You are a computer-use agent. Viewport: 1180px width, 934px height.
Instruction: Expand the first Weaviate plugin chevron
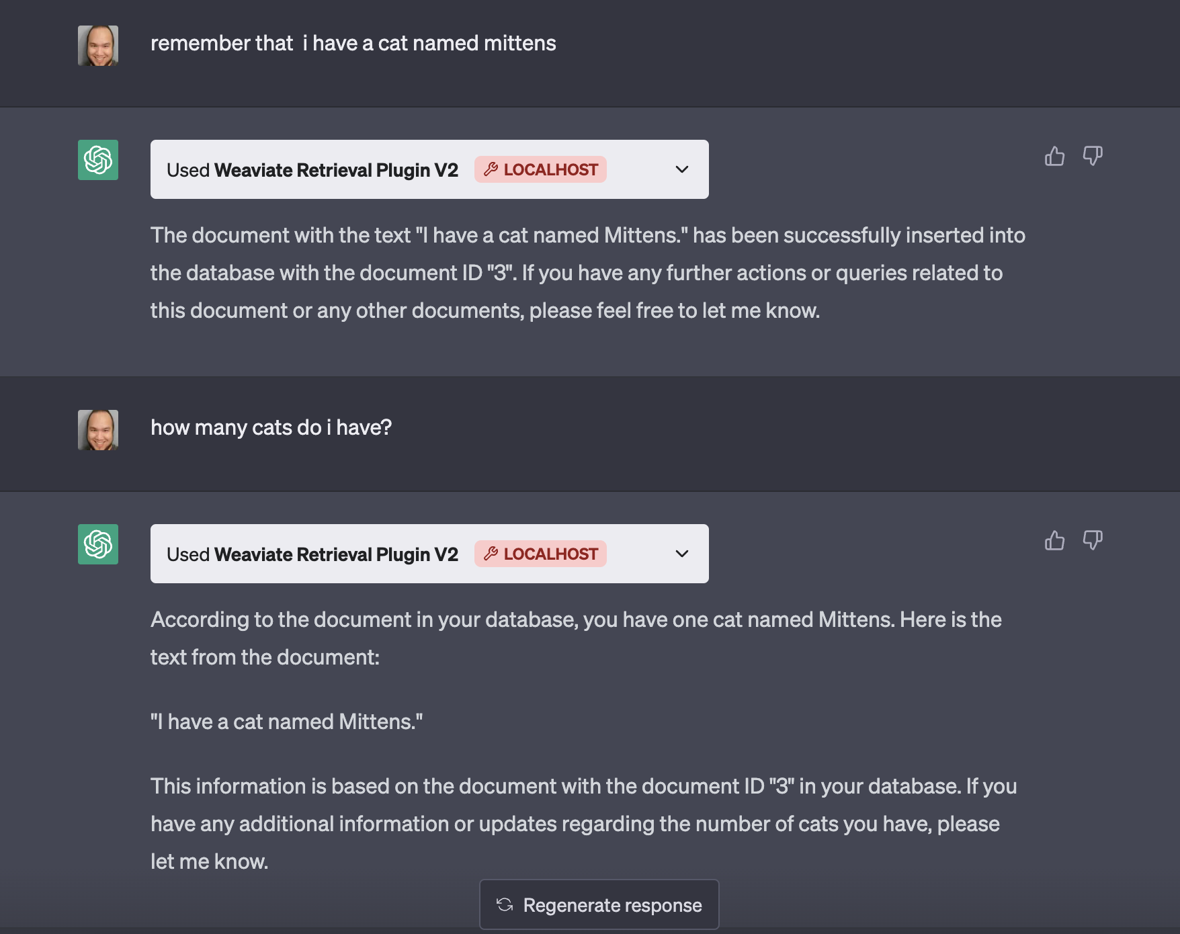pyautogui.click(x=682, y=169)
